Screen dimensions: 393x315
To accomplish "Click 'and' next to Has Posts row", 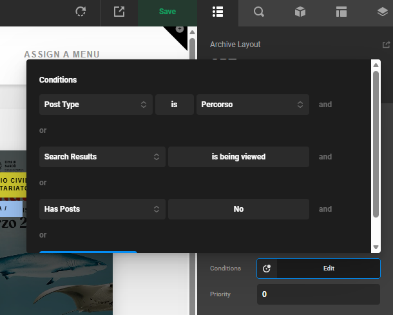I will [325, 209].
